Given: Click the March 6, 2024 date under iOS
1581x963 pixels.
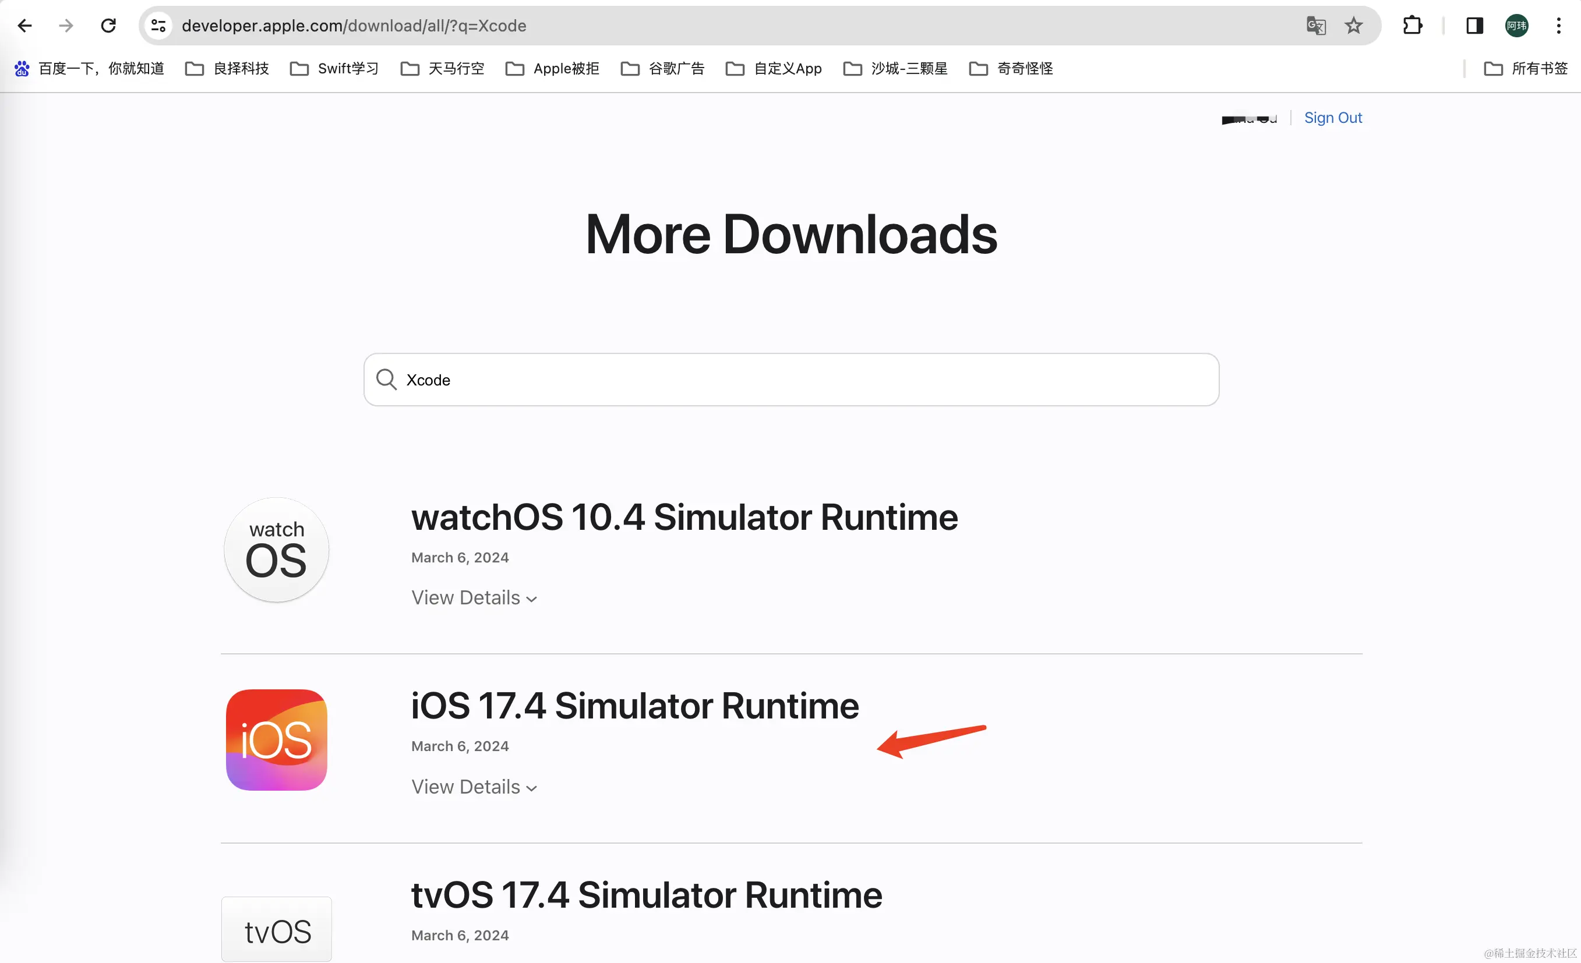Looking at the screenshot, I should click(x=460, y=746).
